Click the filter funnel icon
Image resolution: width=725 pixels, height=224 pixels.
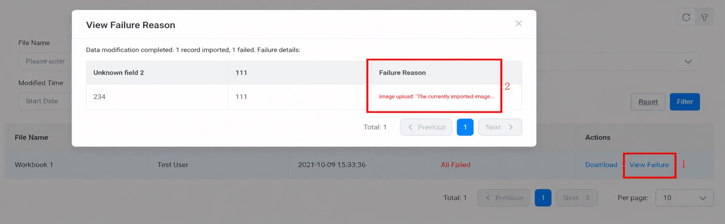tap(704, 17)
